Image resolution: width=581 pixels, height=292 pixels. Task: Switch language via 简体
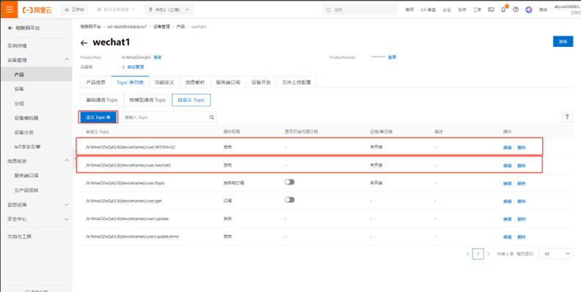(543, 10)
